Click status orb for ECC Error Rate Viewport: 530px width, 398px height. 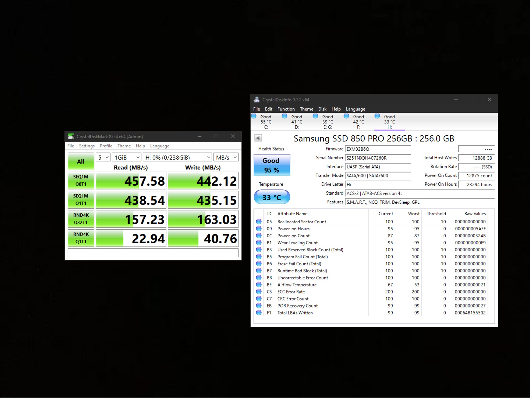coord(259,292)
